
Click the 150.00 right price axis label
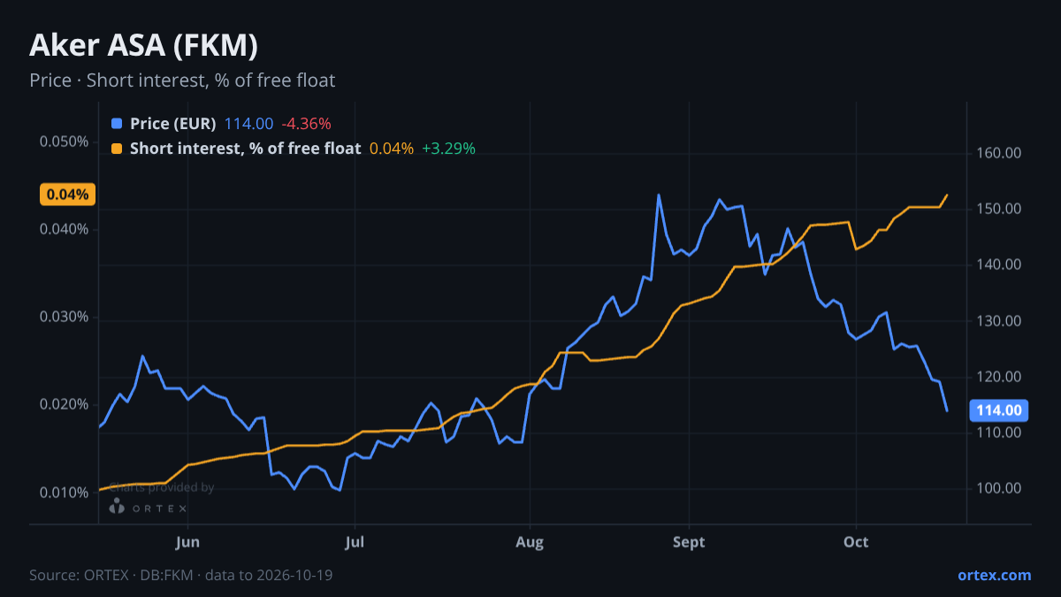(1000, 209)
